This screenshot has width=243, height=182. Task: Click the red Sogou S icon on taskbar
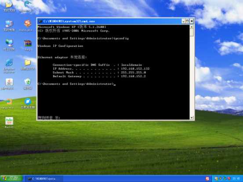pyautogui.click(x=207, y=178)
